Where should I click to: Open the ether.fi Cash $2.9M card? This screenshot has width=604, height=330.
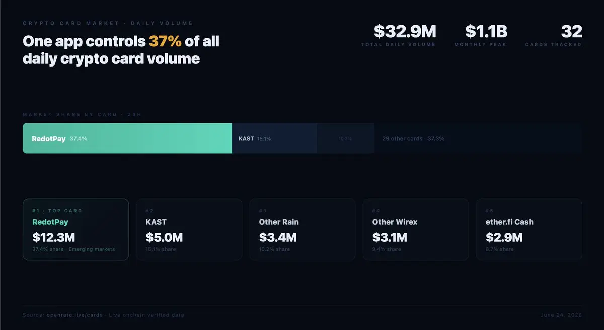(x=529, y=229)
